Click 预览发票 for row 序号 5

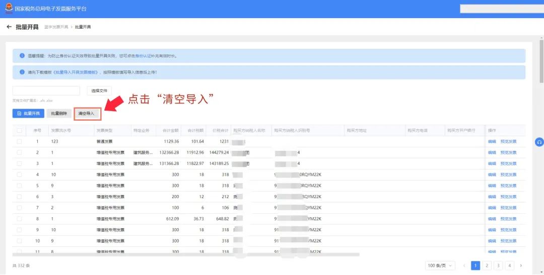[x=509, y=186]
